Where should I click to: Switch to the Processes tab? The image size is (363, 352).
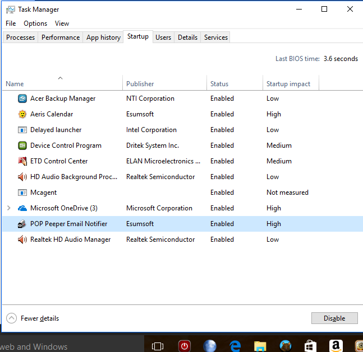[20, 37]
